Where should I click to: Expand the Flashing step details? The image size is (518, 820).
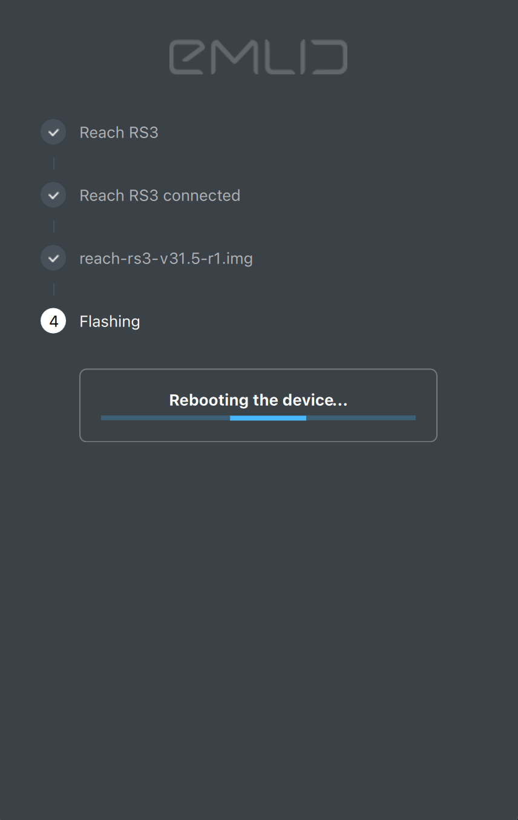point(110,321)
